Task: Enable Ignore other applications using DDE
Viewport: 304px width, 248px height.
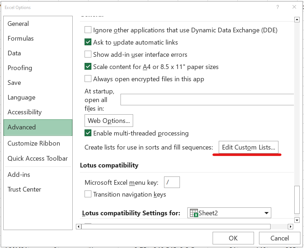Action: tap(88, 30)
